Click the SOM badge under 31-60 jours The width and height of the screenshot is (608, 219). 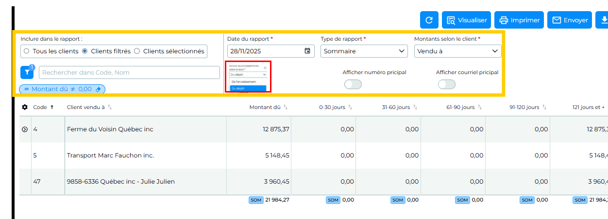(x=398, y=200)
